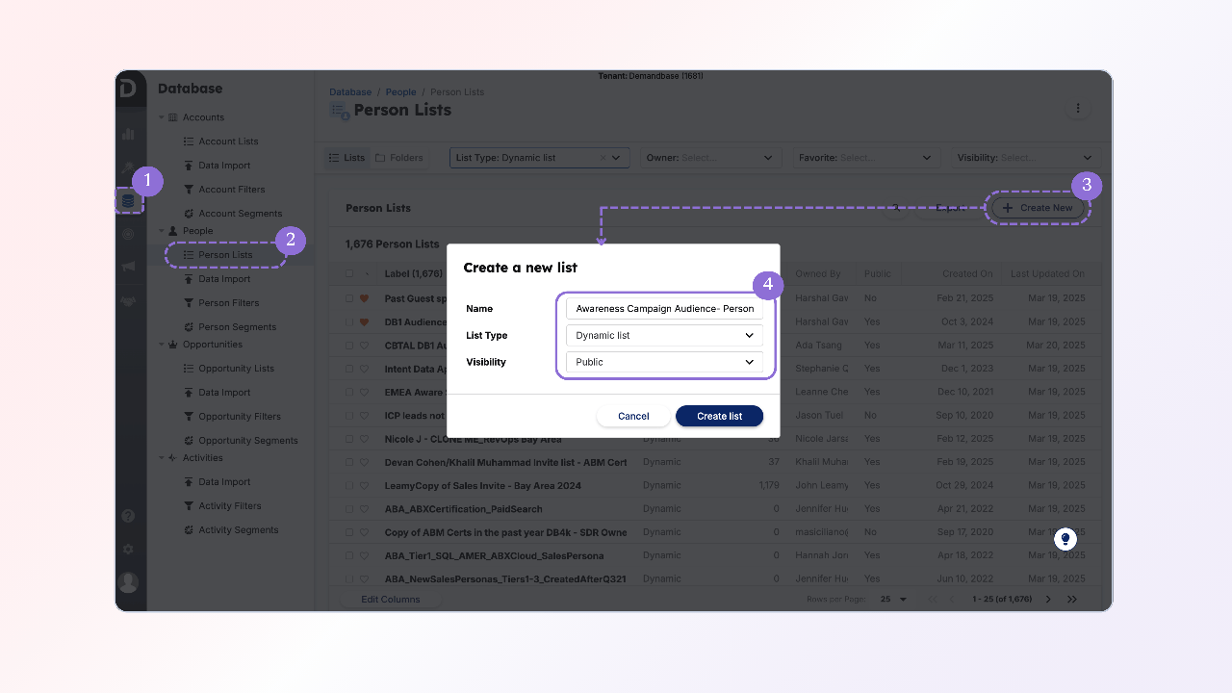Open the settings gear icon in rail
This screenshot has height=693, width=1232.
(128, 550)
